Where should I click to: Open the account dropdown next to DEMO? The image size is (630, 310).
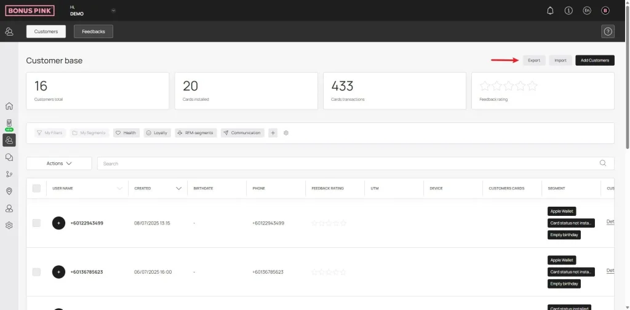(x=113, y=10)
